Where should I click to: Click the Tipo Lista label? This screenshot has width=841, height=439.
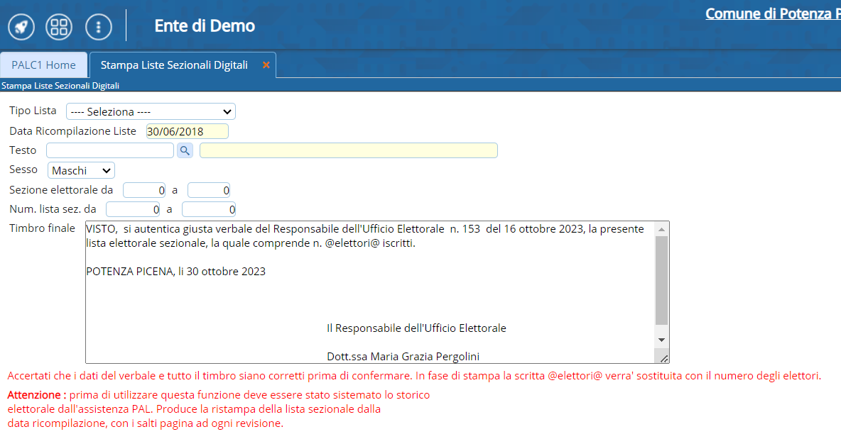click(x=33, y=111)
